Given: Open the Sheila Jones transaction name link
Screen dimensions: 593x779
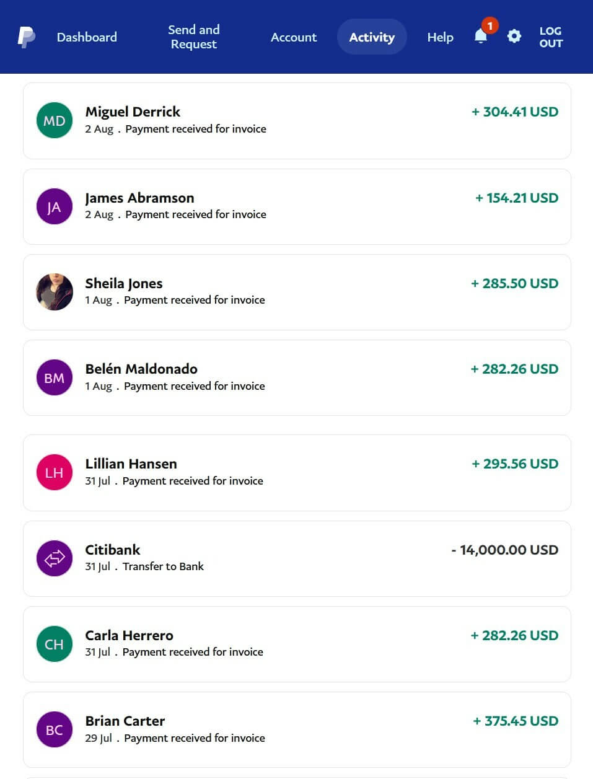Looking at the screenshot, I should (124, 283).
